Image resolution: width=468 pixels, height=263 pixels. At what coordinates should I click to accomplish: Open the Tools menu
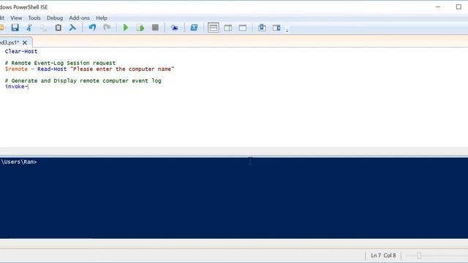pyautogui.click(x=34, y=18)
